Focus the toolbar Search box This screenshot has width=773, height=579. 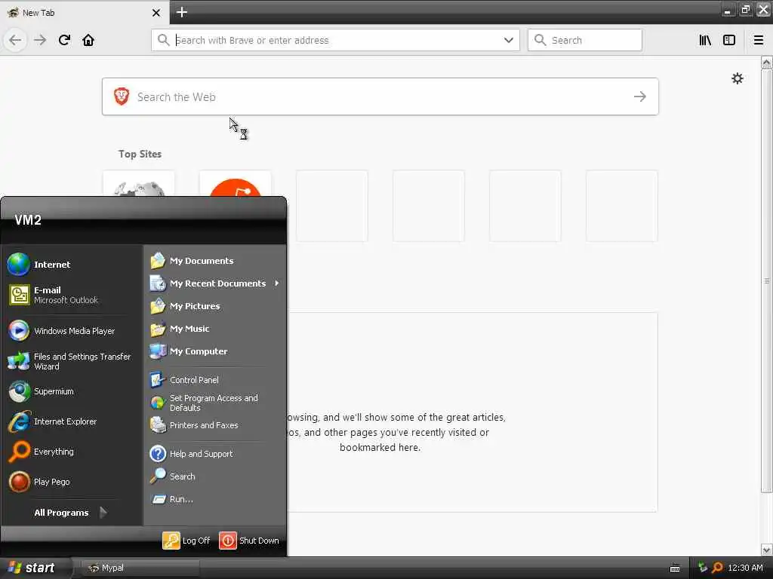tap(585, 40)
